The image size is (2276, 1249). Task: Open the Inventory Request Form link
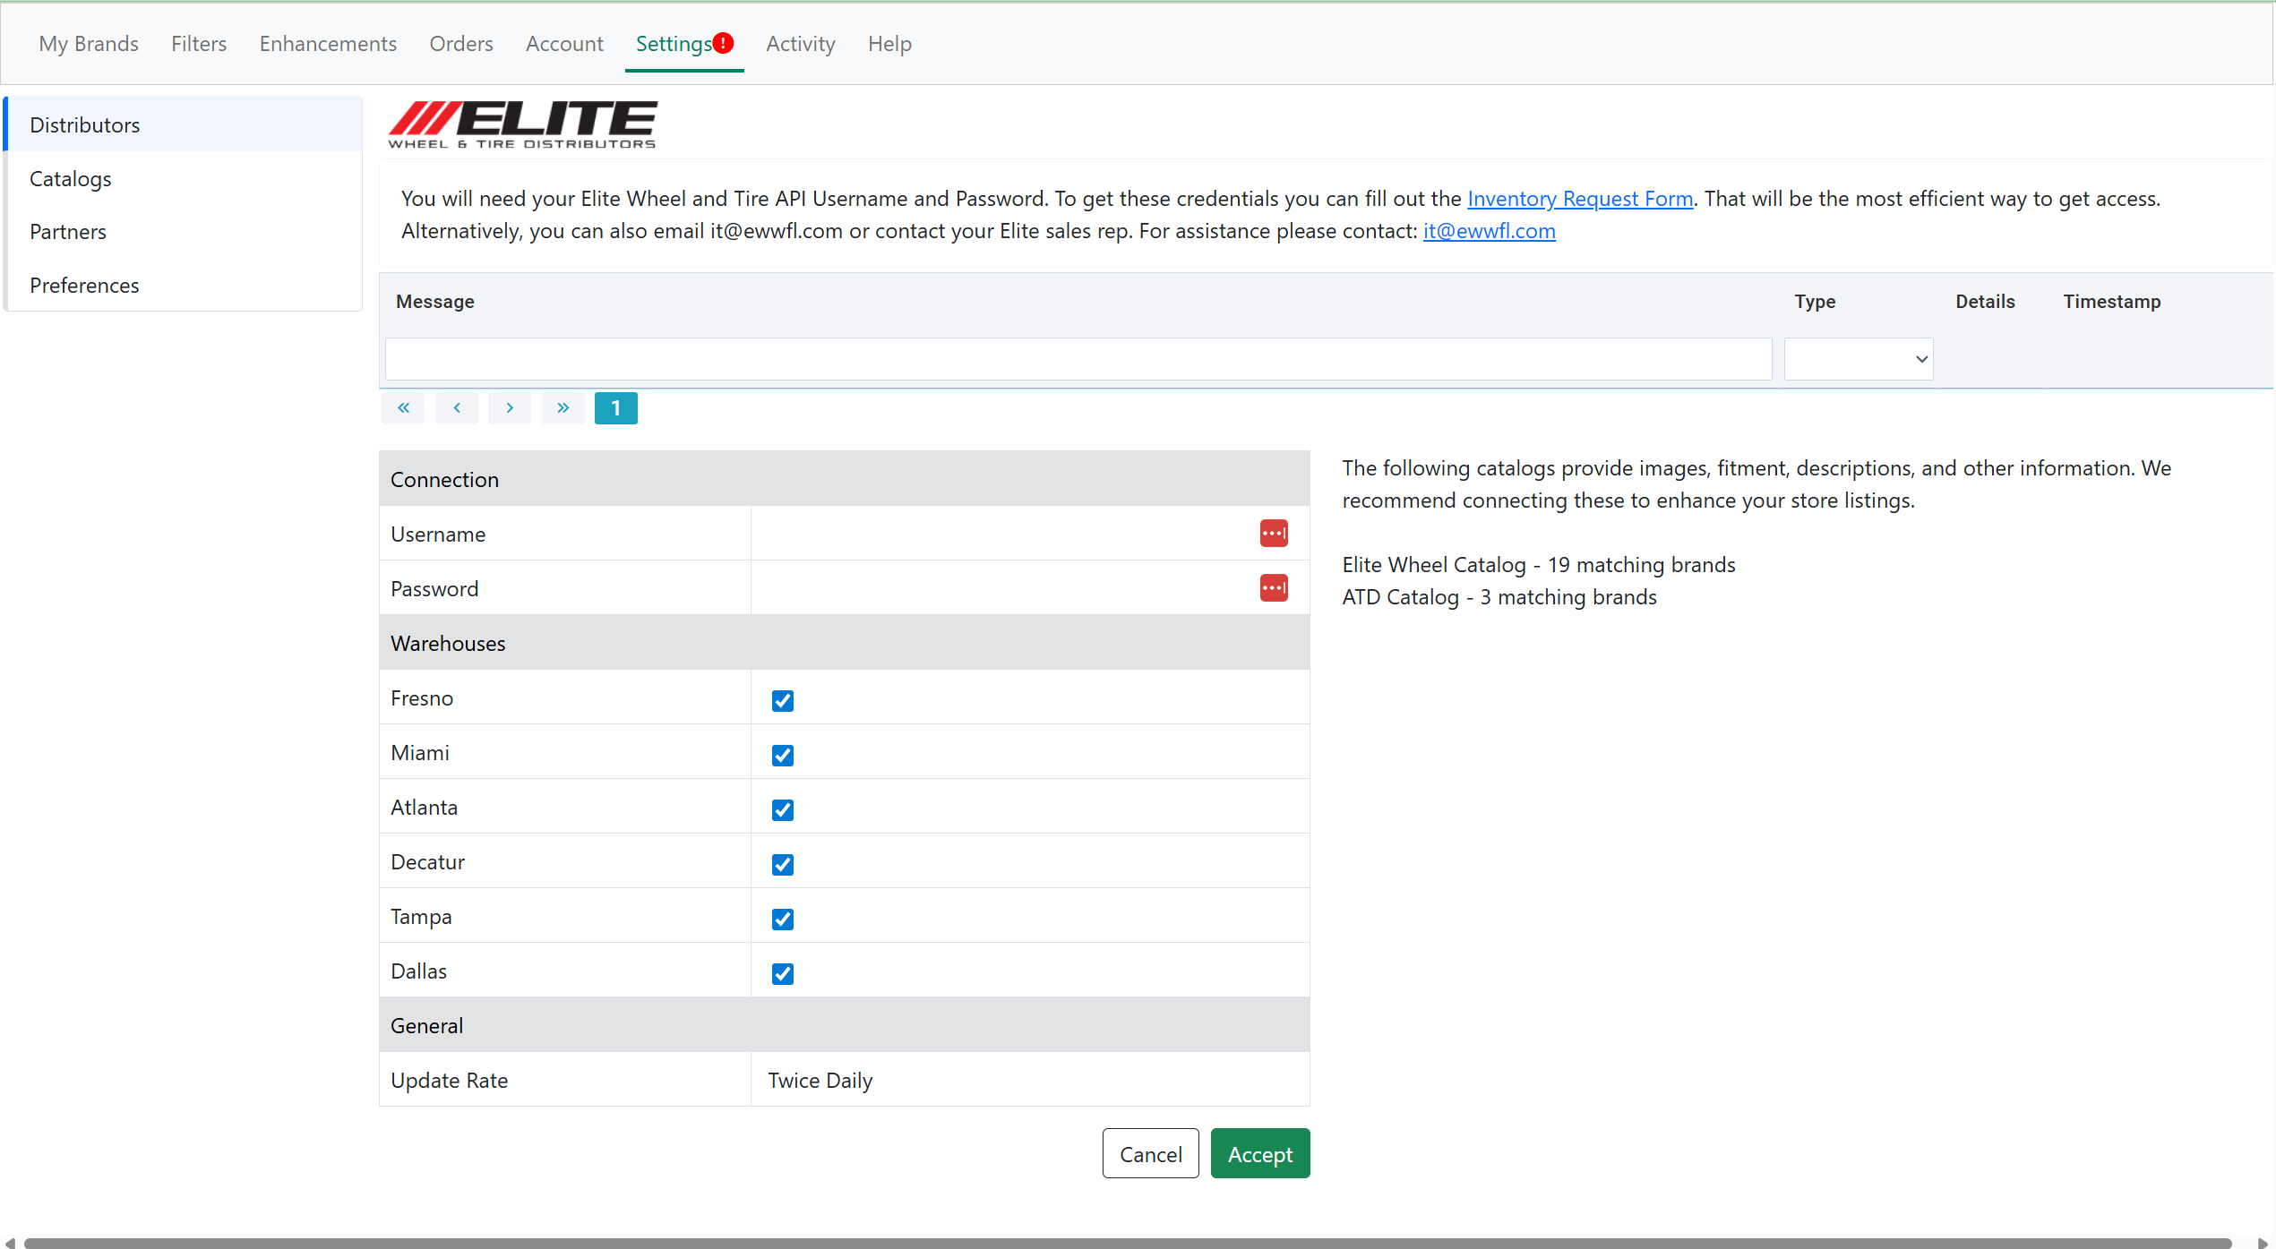(1579, 199)
